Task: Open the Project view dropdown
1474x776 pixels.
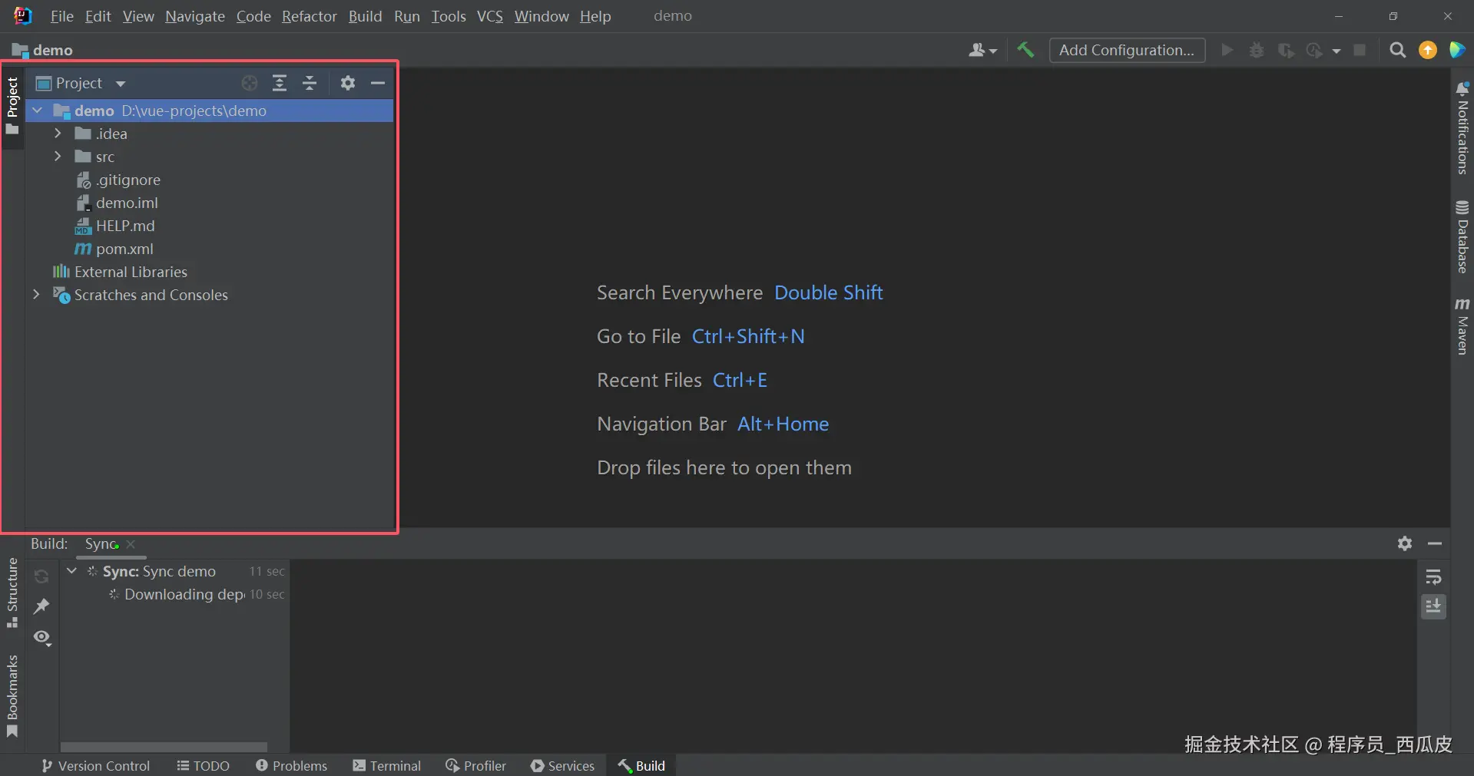Action: (x=121, y=83)
